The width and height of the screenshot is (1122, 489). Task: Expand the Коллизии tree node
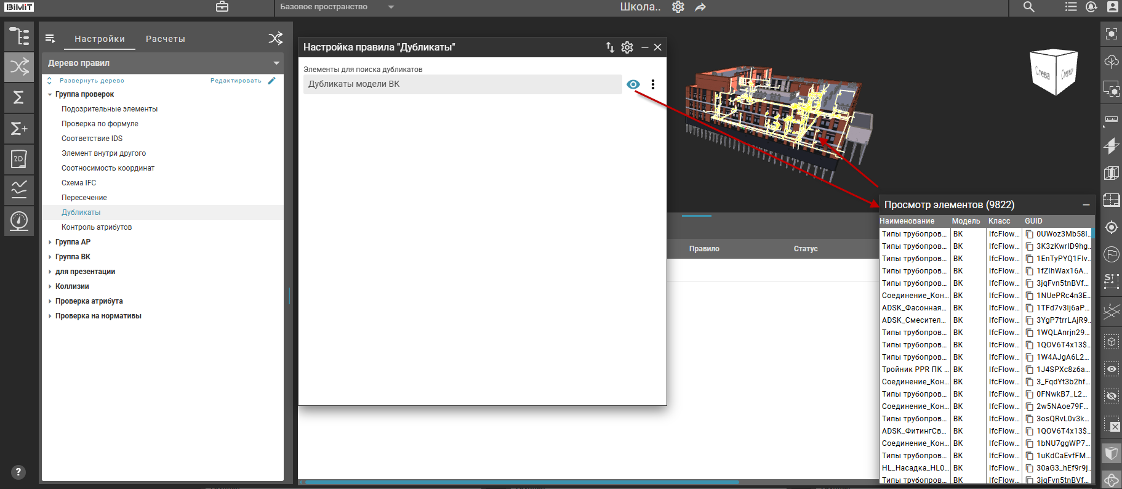[50, 286]
